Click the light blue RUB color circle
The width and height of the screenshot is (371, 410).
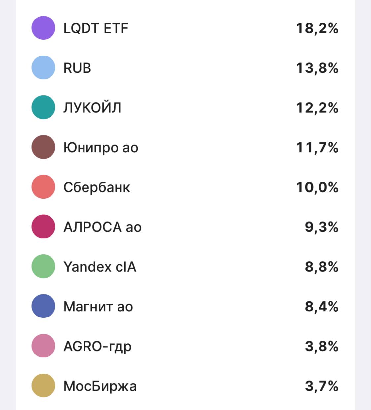pos(43,67)
